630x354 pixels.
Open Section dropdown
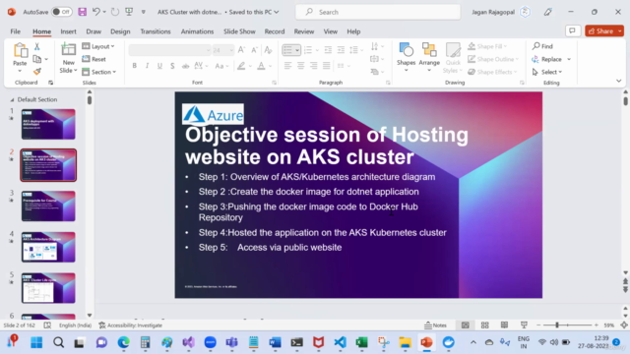tap(99, 72)
